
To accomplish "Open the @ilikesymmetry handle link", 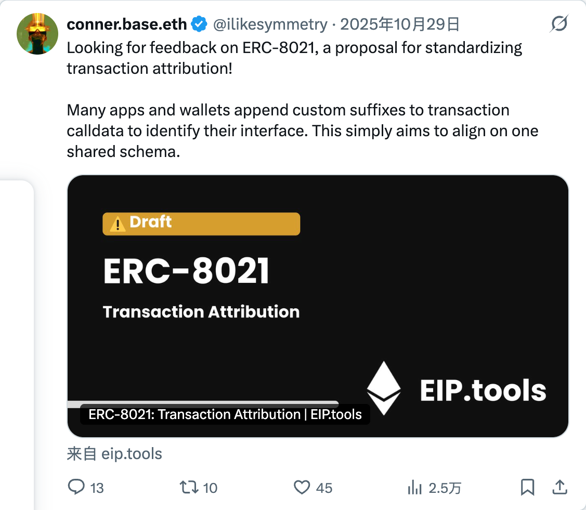I will pyautogui.click(x=270, y=24).
